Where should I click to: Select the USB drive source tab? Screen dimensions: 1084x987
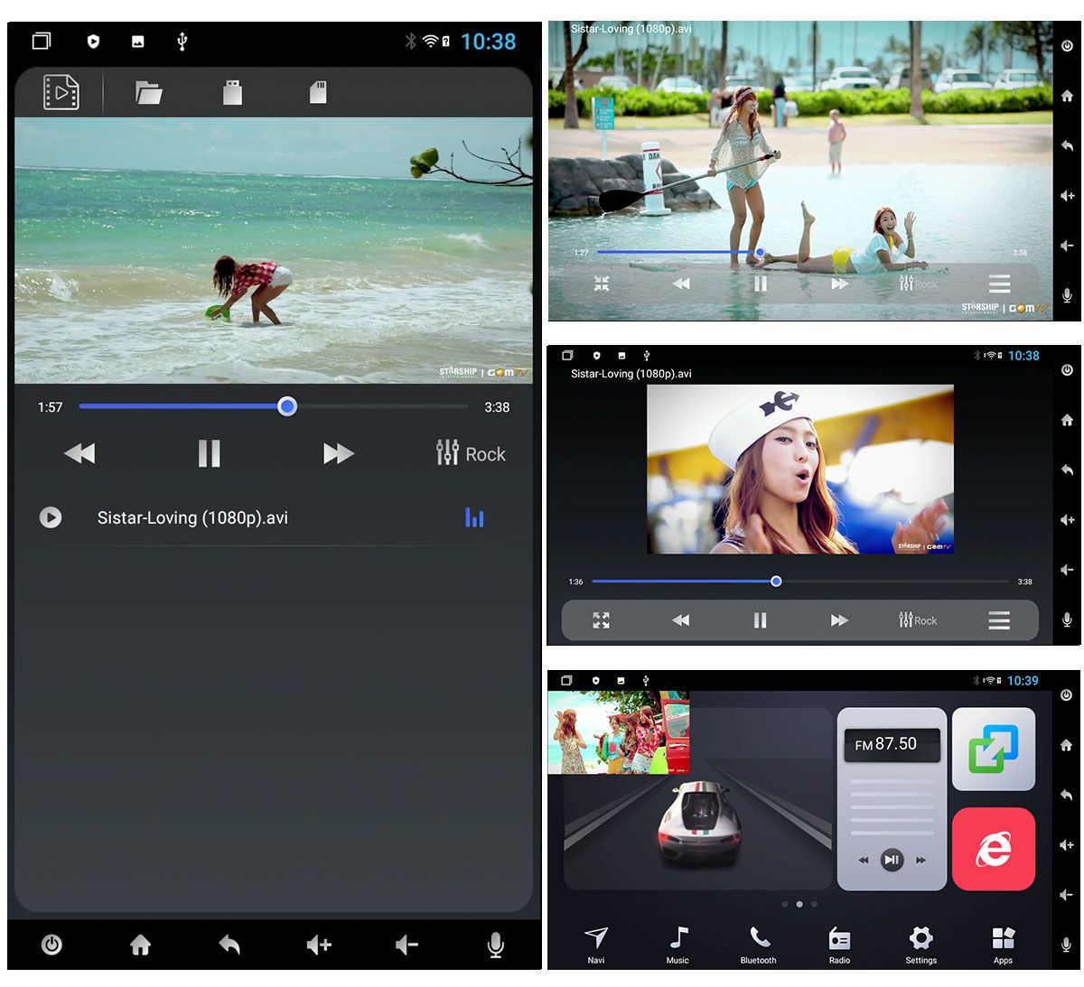point(232,92)
